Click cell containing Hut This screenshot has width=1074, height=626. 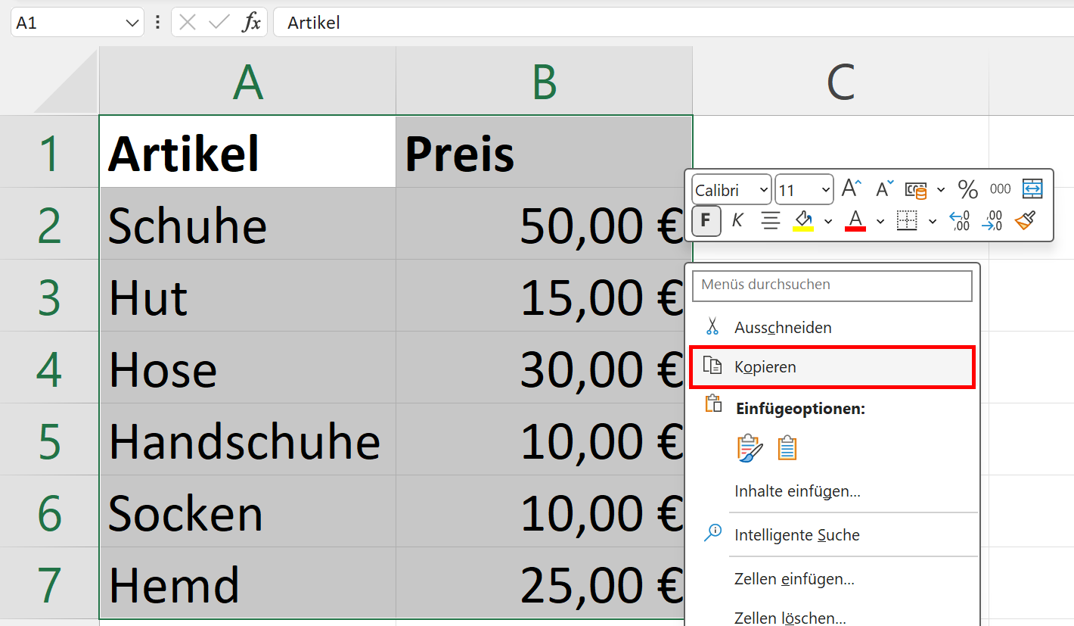pos(247,295)
